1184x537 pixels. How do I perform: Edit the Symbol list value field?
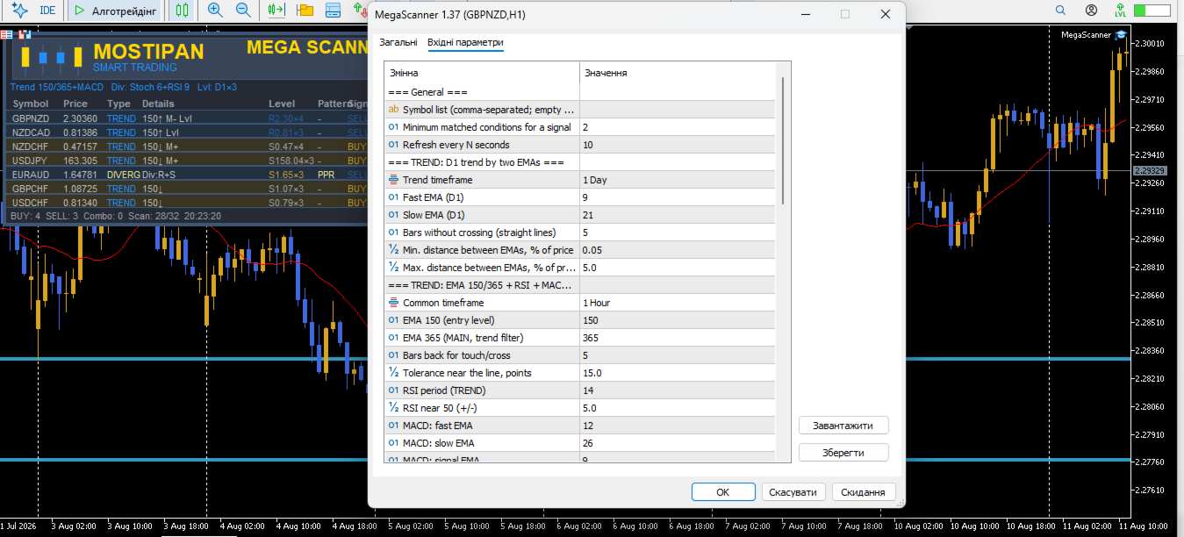pyautogui.click(x=677, y=110)
